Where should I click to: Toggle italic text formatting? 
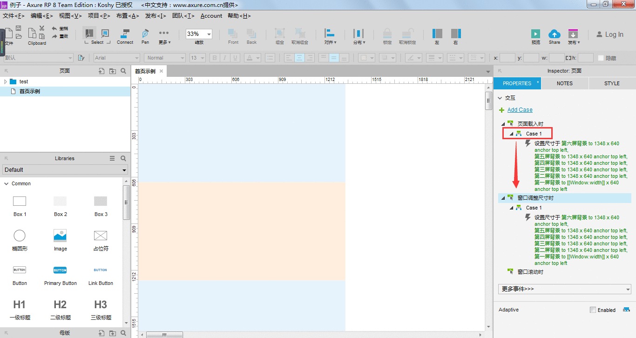[225, 58]
